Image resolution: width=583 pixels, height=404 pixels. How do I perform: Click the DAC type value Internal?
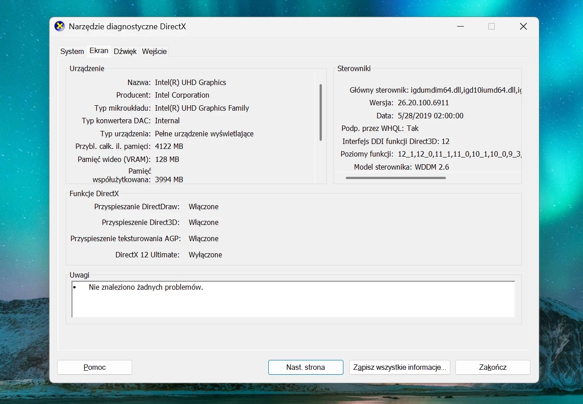pyautogui.click(x=167, y=121)
